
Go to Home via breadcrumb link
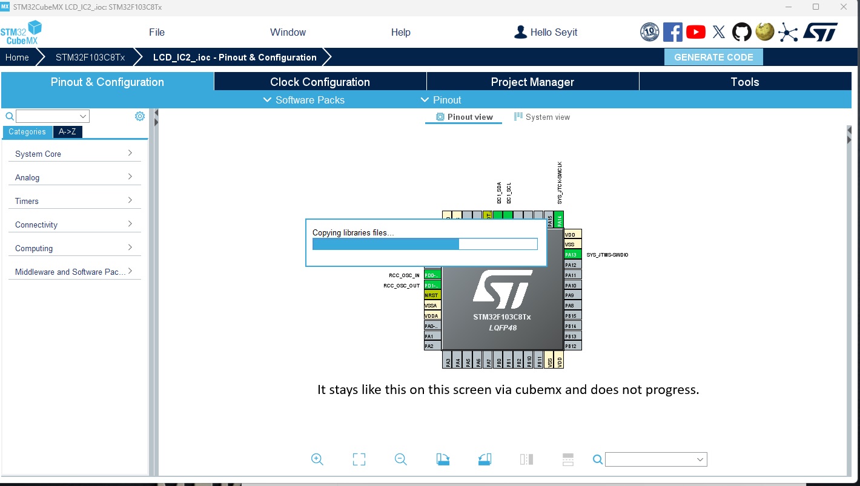(x=17, y=57)
